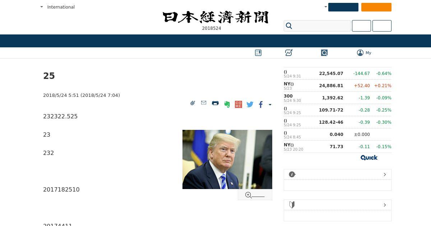Click the -144.67 change value
This screenshot has height=226, width=431.
361,74
